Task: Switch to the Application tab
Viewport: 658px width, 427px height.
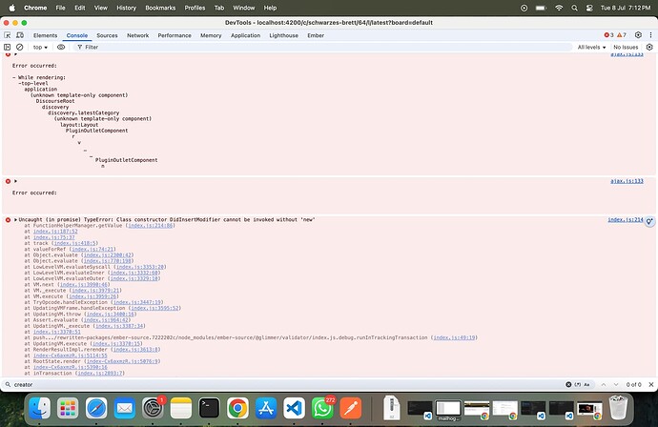Action: pyautogui.click(x=245, y=35)
